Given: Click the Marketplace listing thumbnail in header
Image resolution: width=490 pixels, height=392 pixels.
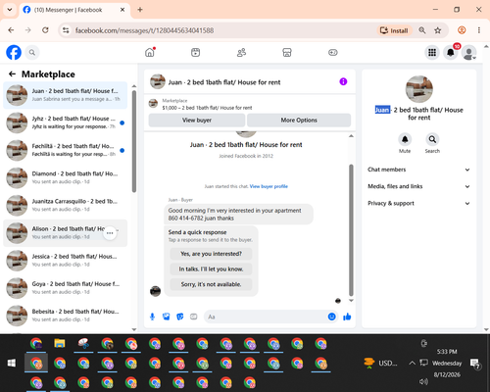Looking at the screenshot, I should coord(153,104).
